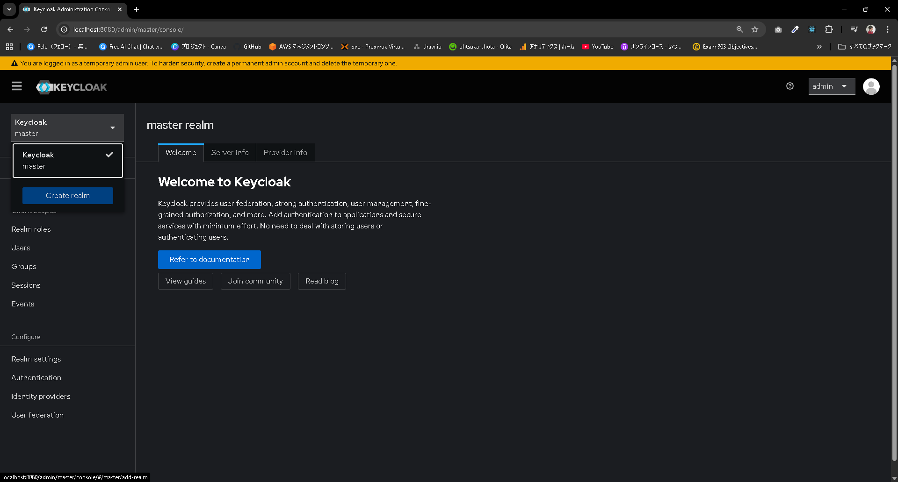Click the camera screenshot extension icon
The height and width of the screenshot is (482, 898).
pyautogui.click(x=778, y=29)
